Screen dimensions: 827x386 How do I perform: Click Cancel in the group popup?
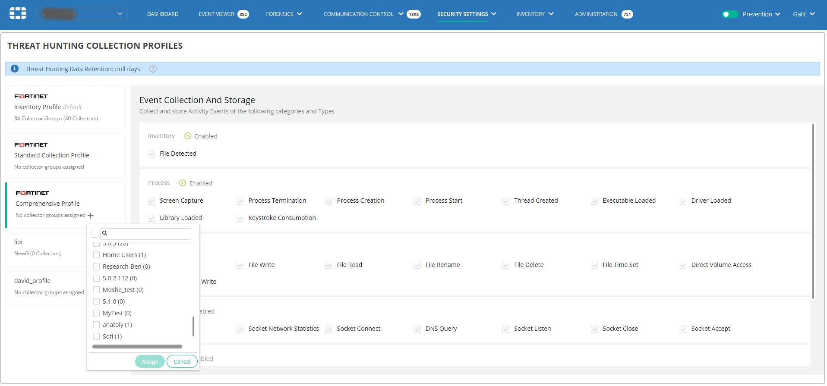(182, 361)
